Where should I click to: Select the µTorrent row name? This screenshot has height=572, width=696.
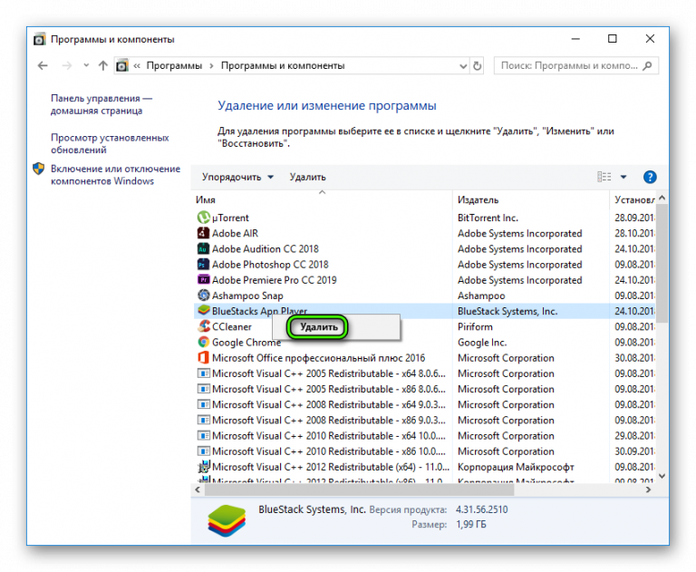[x=230, y=218]
